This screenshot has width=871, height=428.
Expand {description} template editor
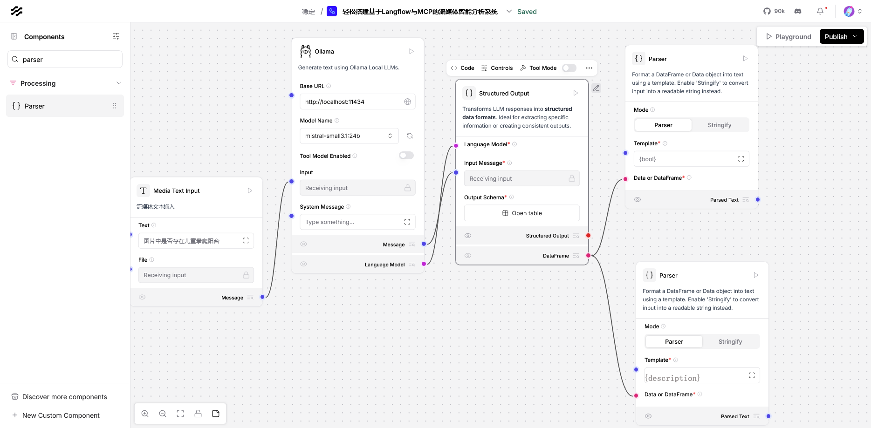(x=752, y=375)
